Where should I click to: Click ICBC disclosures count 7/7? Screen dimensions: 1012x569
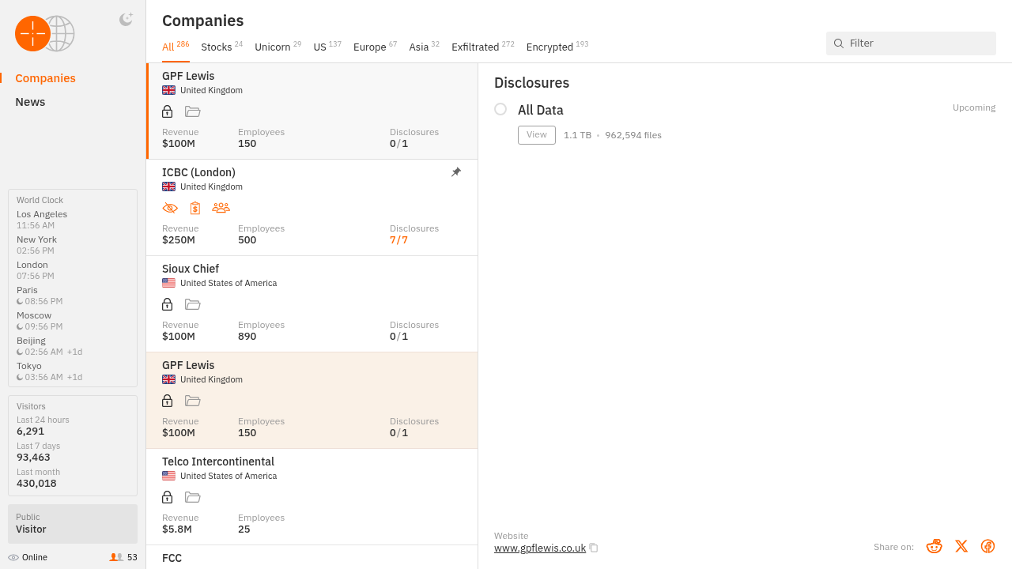[399, 240]
